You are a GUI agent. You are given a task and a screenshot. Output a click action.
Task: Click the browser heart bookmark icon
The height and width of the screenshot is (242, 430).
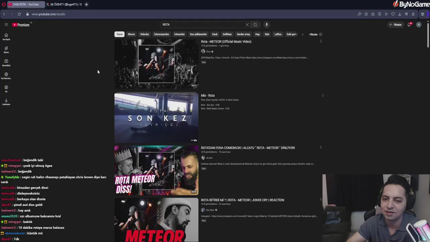pyautogui.click(x=393, y=14)
